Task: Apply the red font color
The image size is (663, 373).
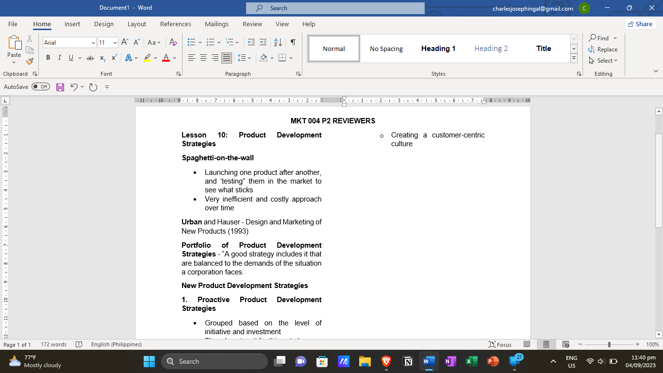Action: pos(166,58)
